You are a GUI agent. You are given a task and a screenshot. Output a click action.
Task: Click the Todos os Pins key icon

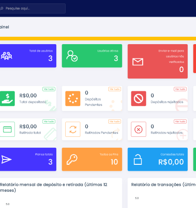pos(72,159)
